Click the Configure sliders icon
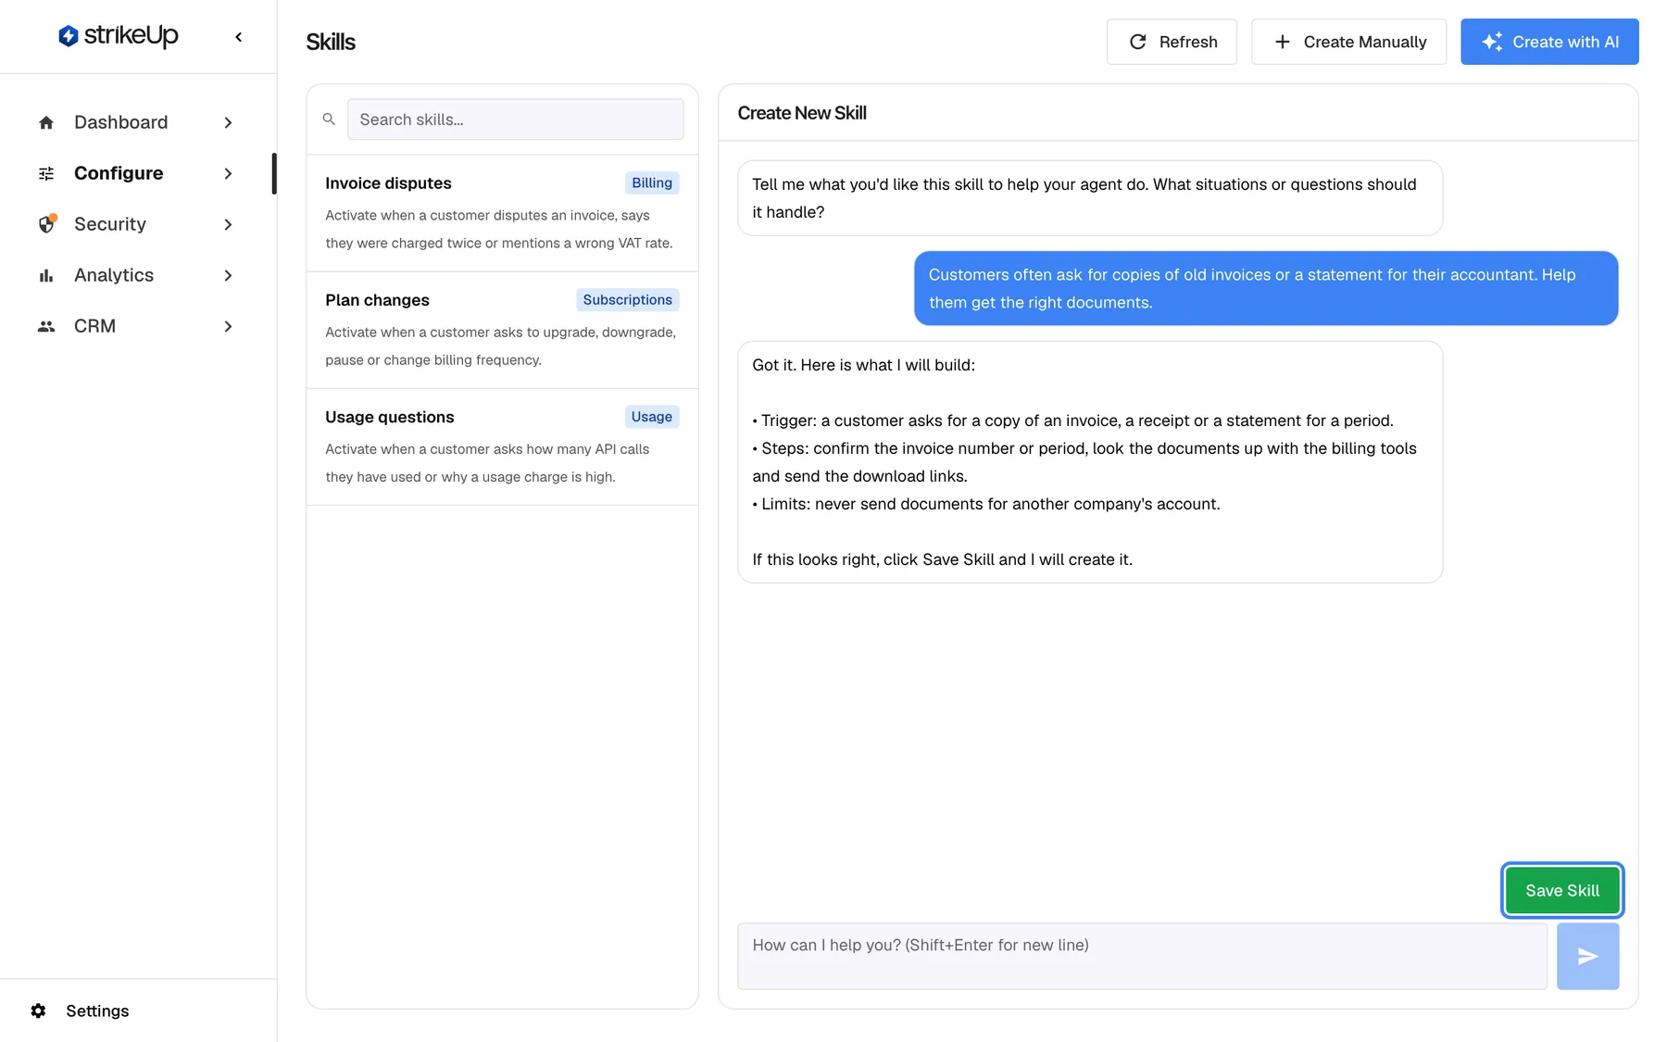 tap(46, 173)
